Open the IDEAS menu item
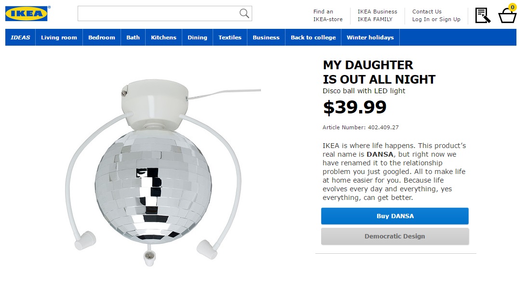Image resolution: width=528 pixels, height=285 pixels. point(20,37)
